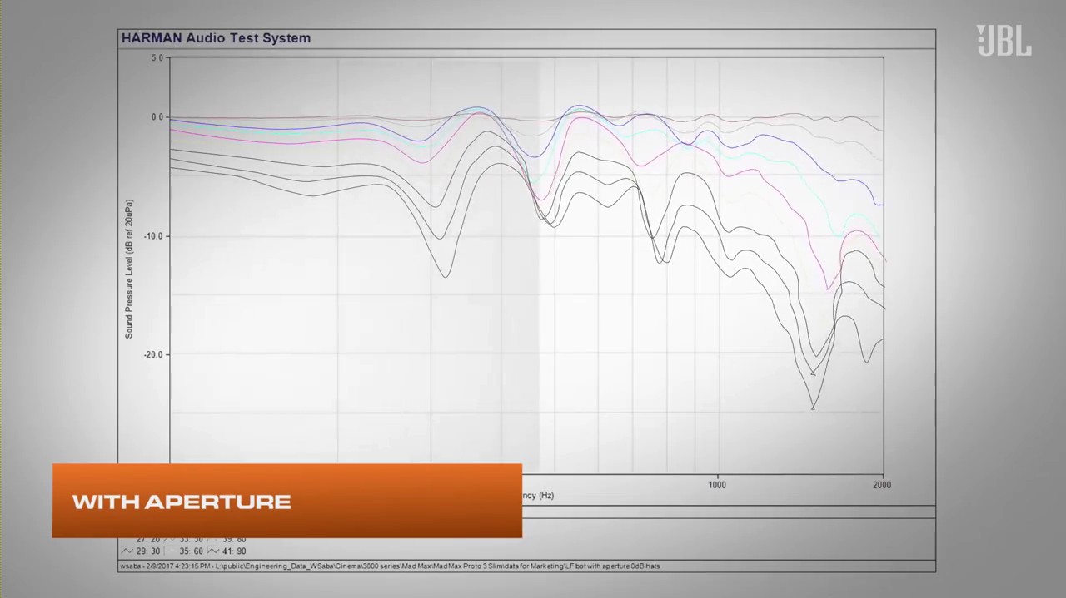This screenshot has height=598, width=1066.
Task: Click the upper triangle marker near -21 dB
Action: (814, 373)
